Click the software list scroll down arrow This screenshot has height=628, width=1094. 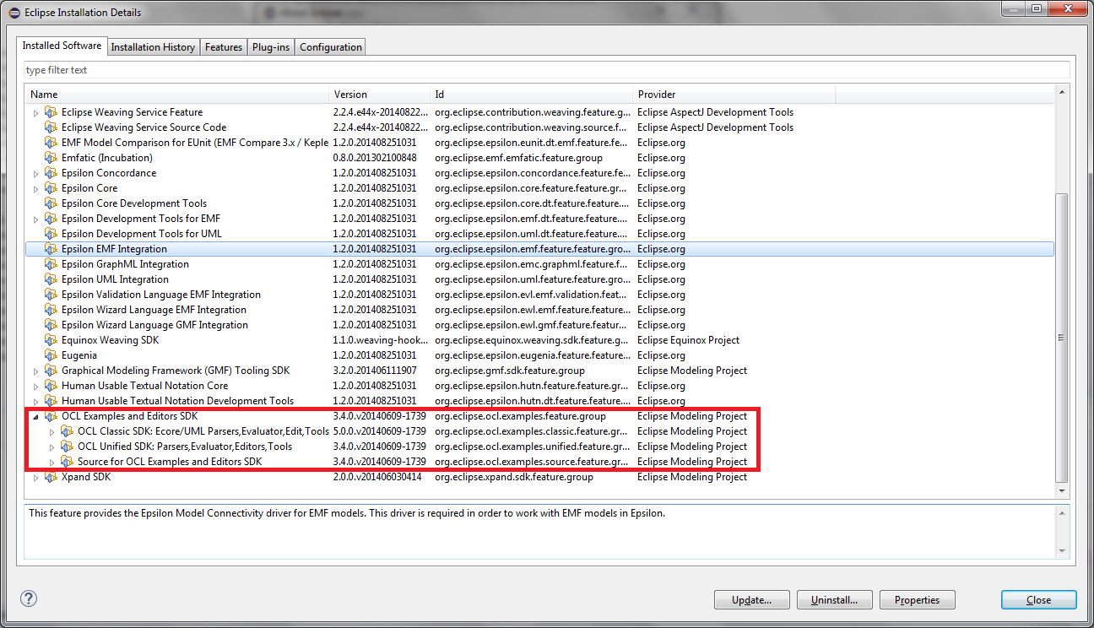click(x=1063, y=491)
